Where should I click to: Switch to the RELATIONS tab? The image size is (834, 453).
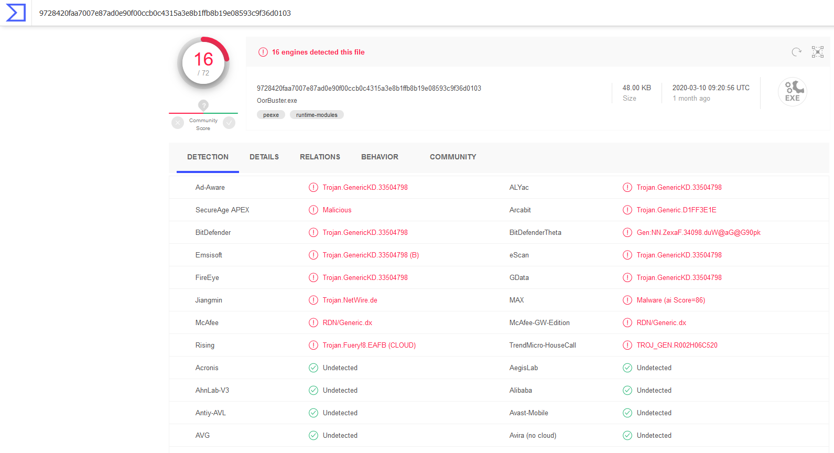click(320, 157)
